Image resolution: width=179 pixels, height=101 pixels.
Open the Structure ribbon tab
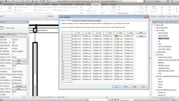pyautogui.click(x=20, y=4)
